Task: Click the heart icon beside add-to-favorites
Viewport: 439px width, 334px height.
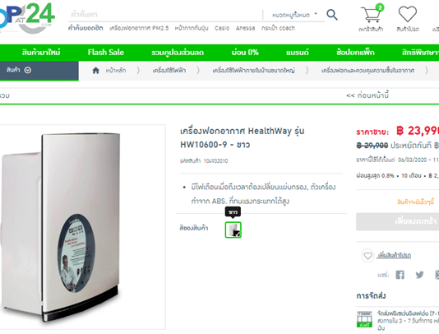Action: click(x=367, y=256)
